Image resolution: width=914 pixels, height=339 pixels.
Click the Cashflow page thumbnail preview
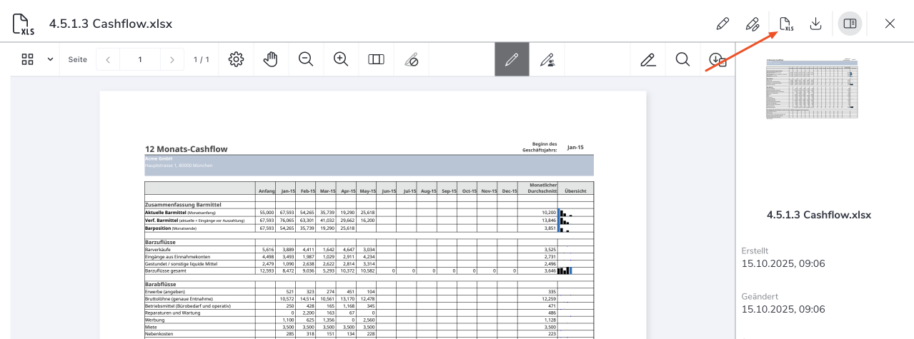point(812,88)
